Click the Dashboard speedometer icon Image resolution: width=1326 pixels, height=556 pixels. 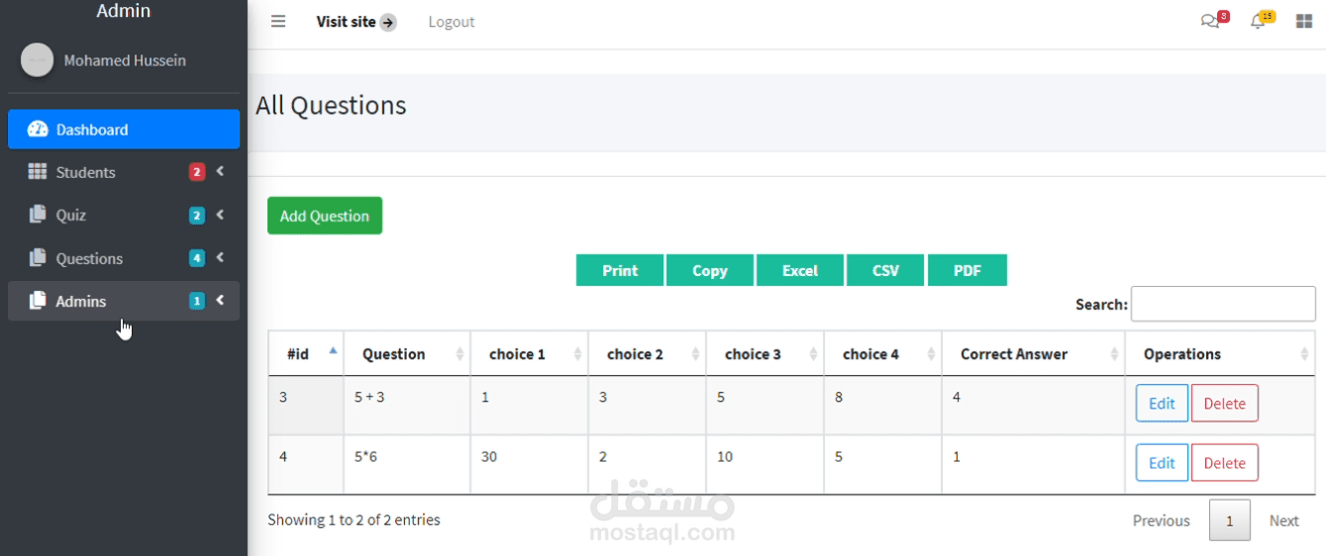(x=38, y=130)
